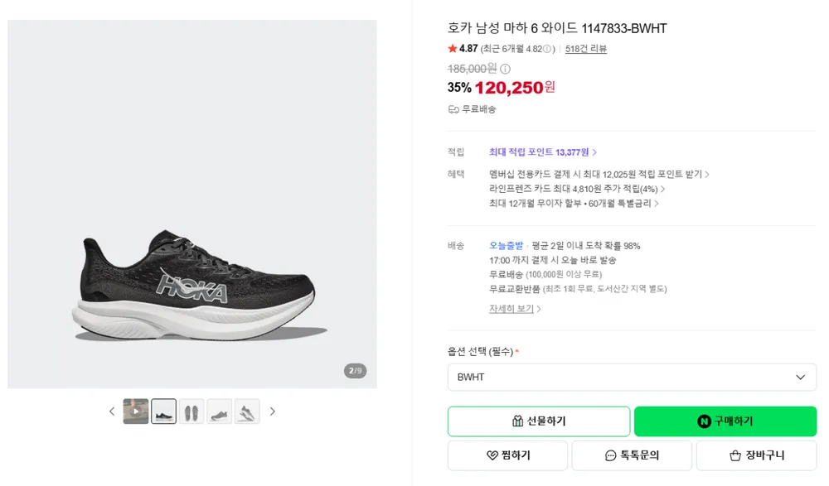Viewport: 829px width, 486px height.
Task: Click the green 구매하기 buy button
Action: point(725,421)
